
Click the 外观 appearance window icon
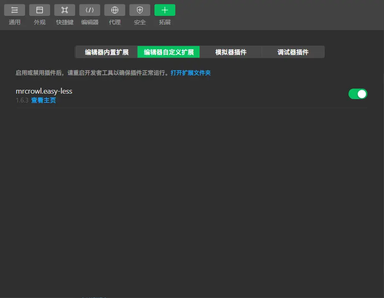point(40,10)
